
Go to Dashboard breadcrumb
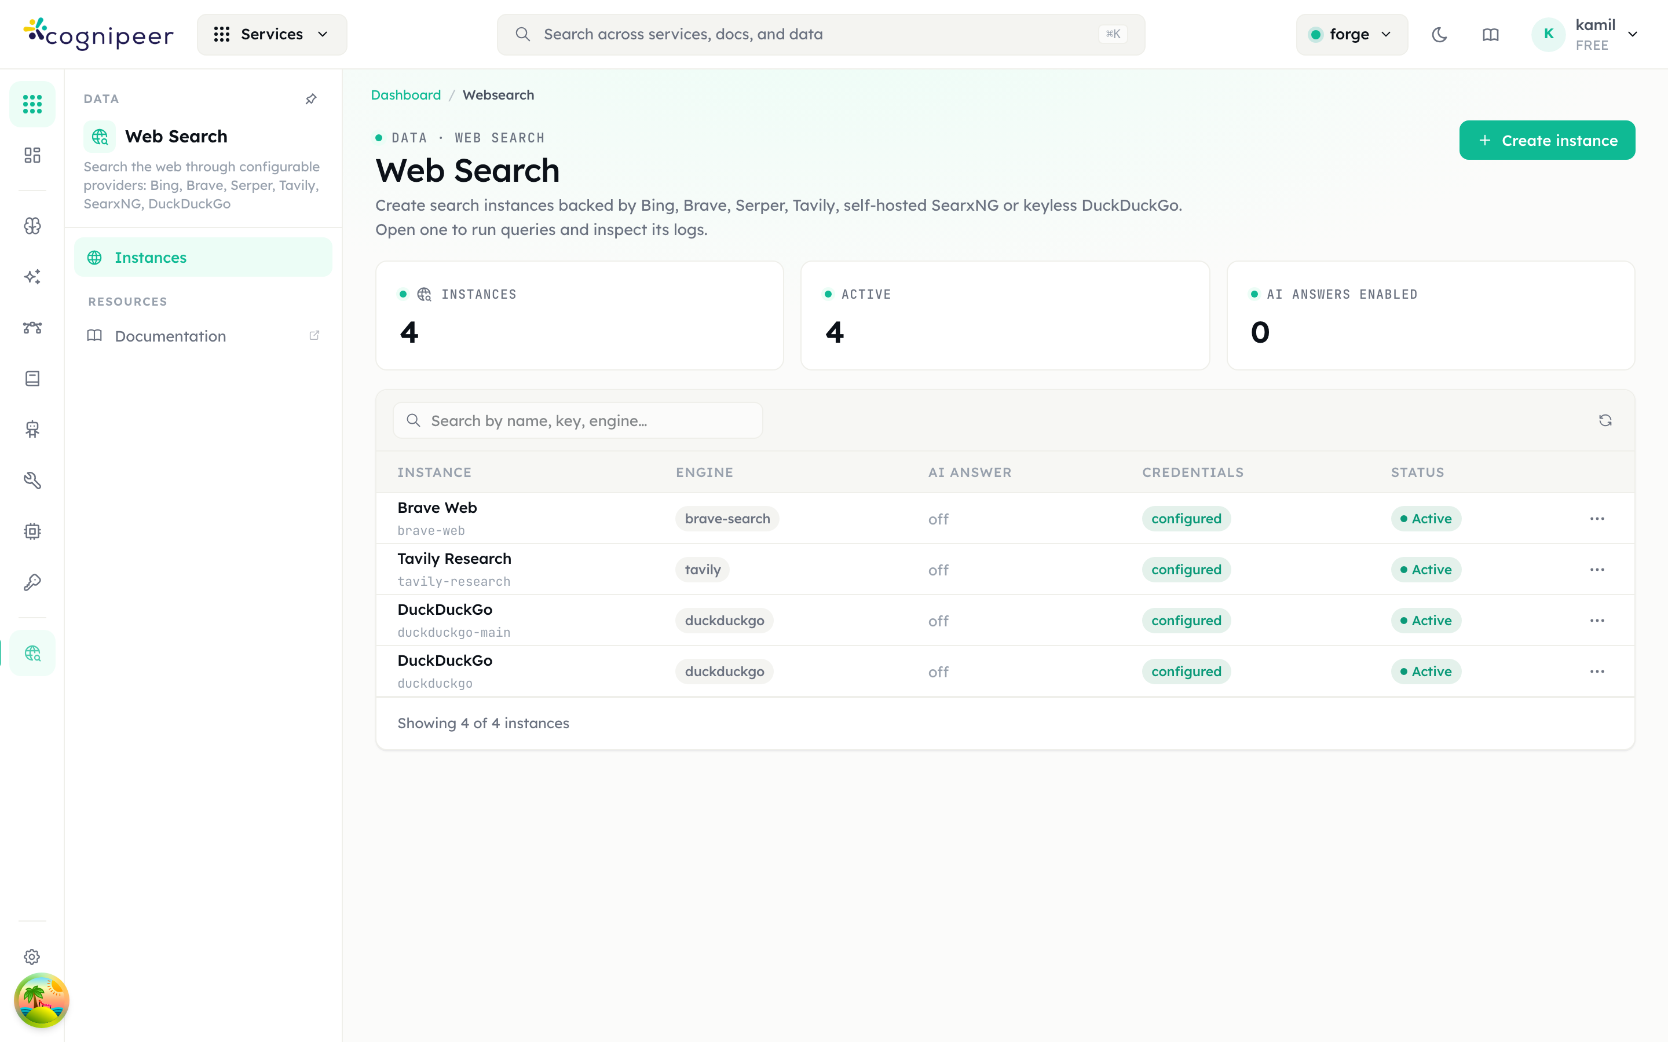[x=405, y=95]
